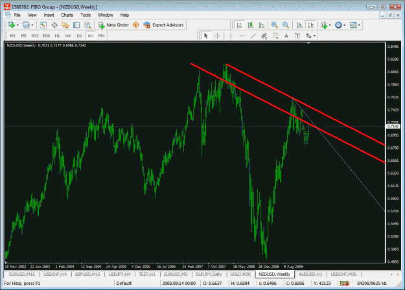Switch chart to Line Chart type
This screenshot has height=290, width=405.
[261, 25]
